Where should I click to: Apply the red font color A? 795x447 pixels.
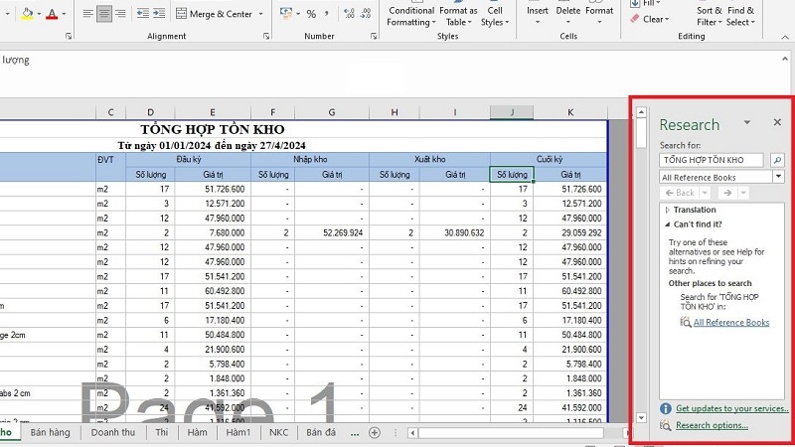pos(52,14)
